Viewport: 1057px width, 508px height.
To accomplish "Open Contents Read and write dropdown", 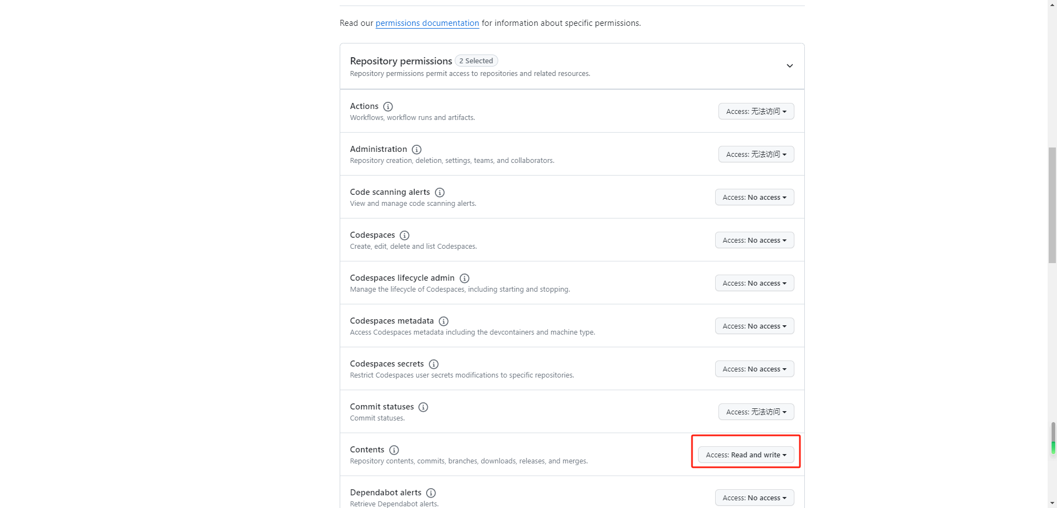I will pos(746,455).
